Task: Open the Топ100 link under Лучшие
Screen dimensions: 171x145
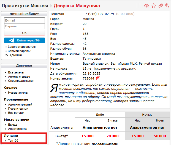Action: (13, 141)
